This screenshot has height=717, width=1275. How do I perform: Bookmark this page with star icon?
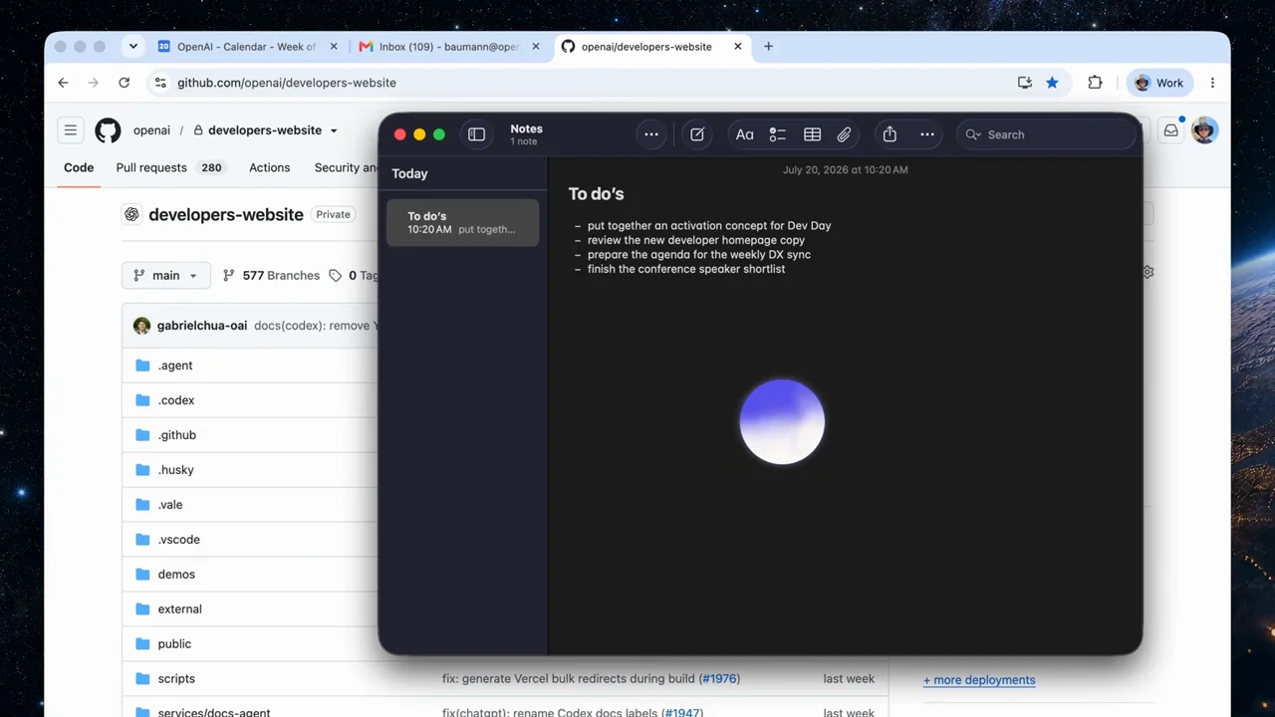pos(1052,83)
